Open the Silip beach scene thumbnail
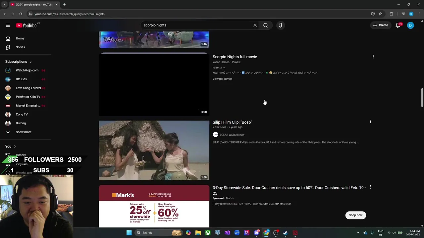 pos(154,150)
